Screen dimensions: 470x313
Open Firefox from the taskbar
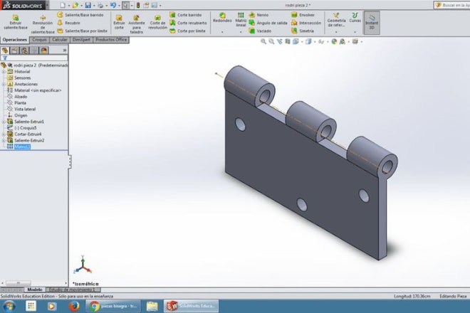point(74,306)
